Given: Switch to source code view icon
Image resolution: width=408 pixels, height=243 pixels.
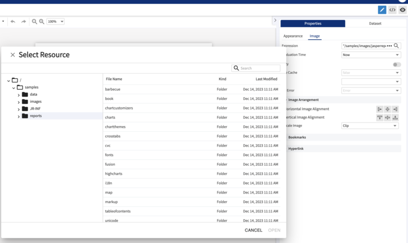Looking at the screenshot, I should 392,10.
